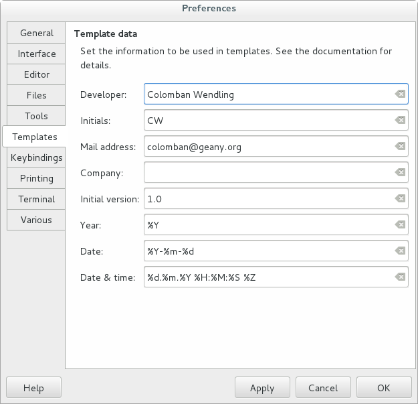Open the Interface preferences tab
Image resolution: width=418 pixels, height=404 pixels.
36,54
